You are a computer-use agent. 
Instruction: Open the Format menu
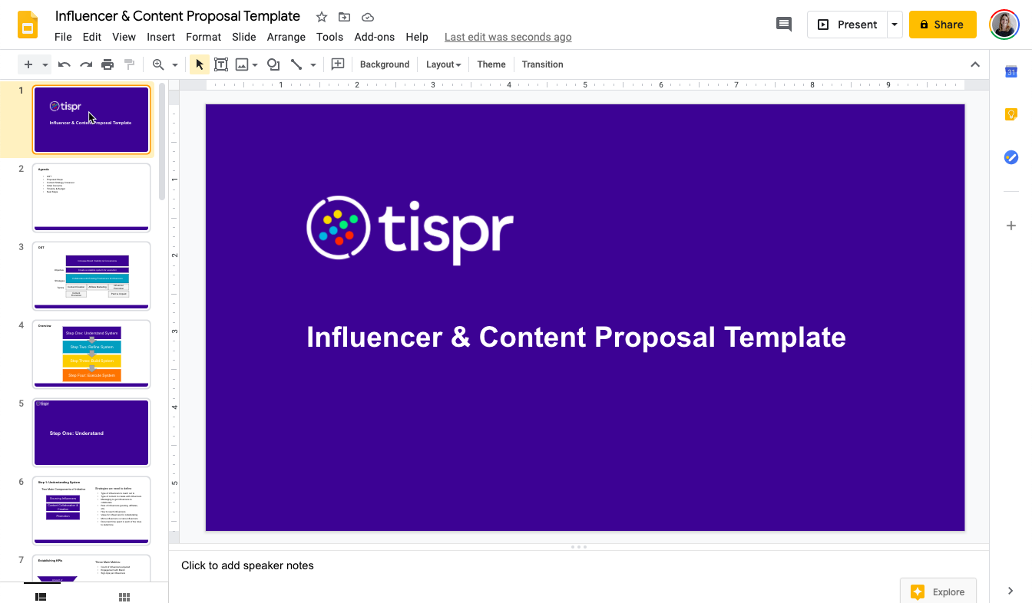(x=203, y=37)
